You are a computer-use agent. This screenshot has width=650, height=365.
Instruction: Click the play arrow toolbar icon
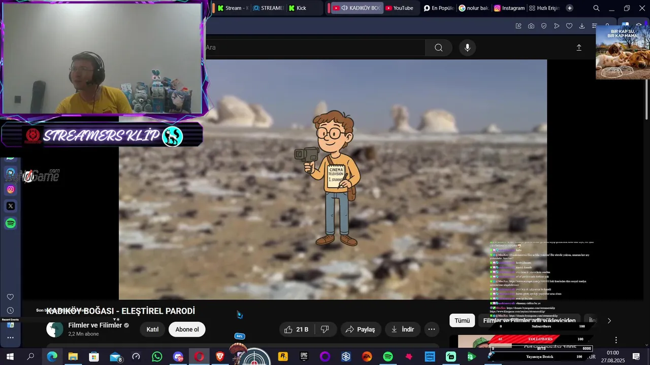tap(557, 26)
